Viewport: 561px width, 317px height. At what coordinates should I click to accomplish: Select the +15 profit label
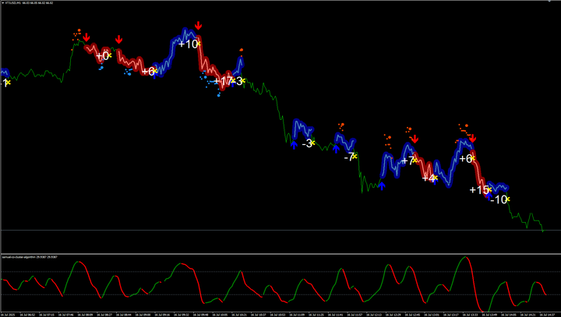point(478,190)
